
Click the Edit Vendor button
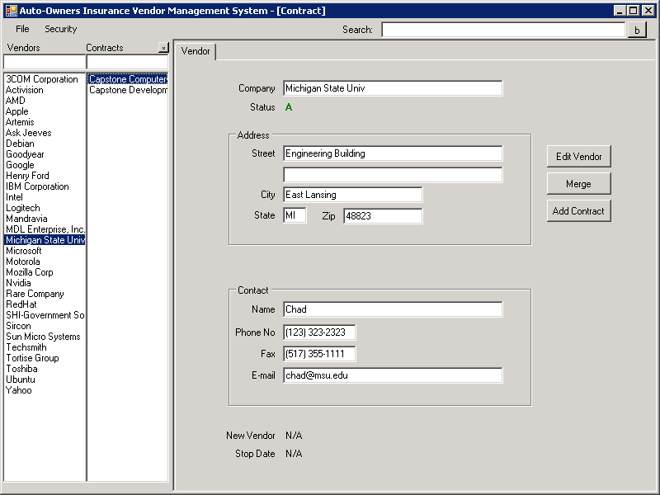point(579,157)
